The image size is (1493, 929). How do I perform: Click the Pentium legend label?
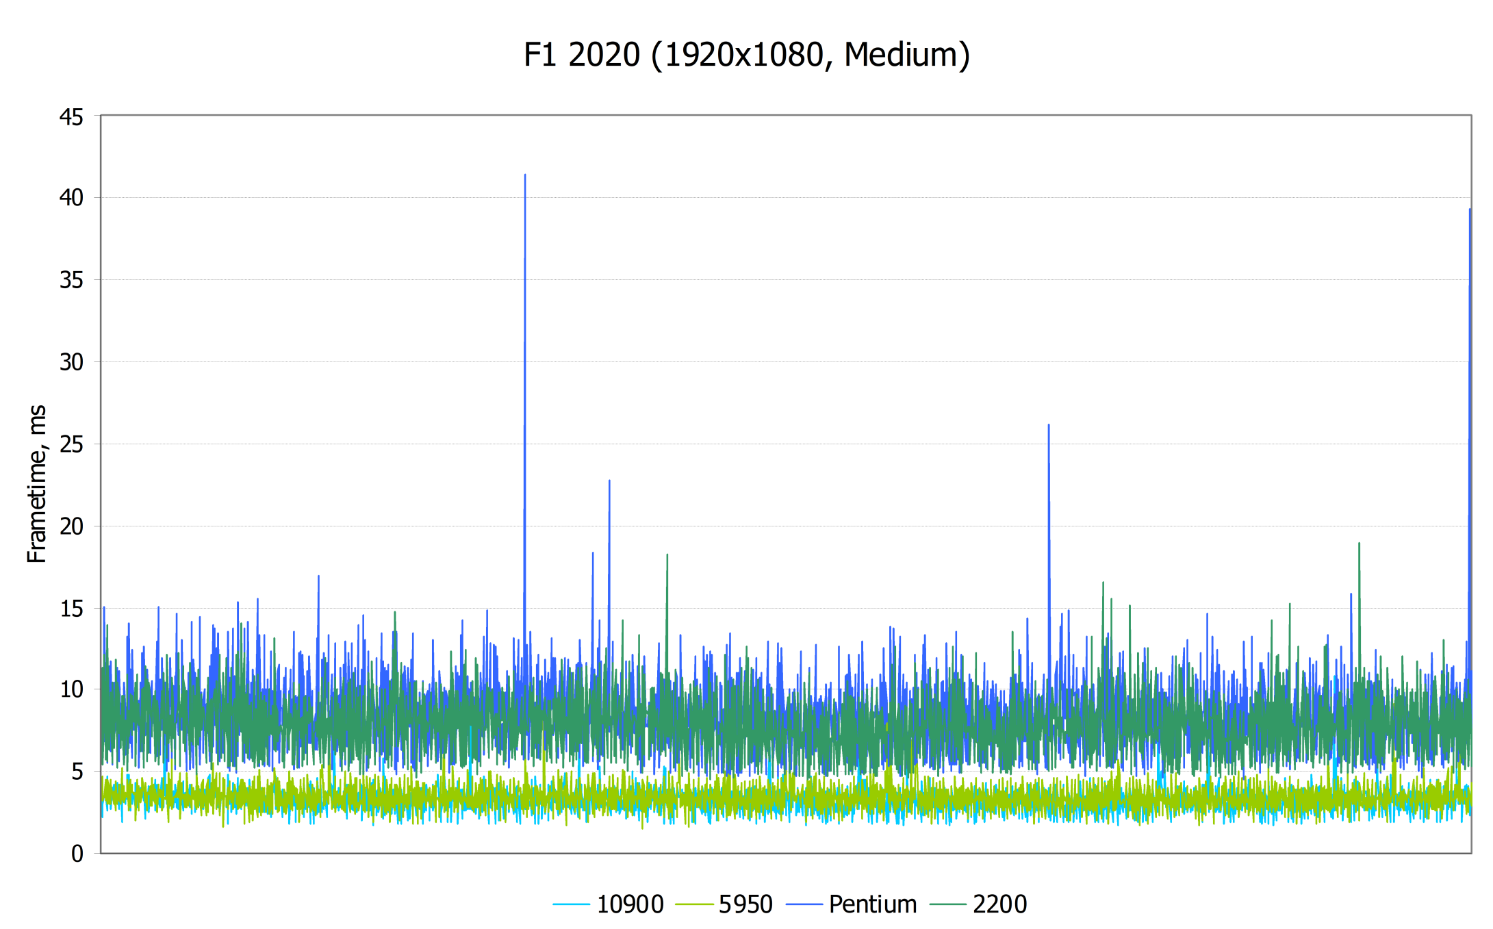pyautogui.click(x=872, y=904)
